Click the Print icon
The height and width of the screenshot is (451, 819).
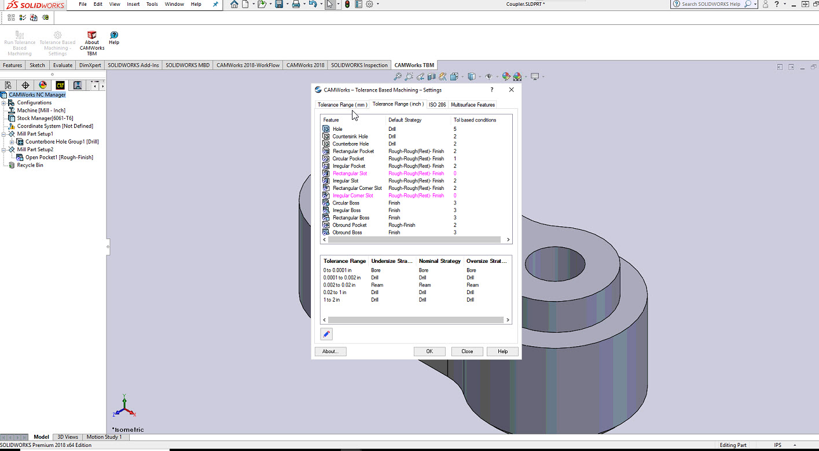(x=296, y=4)
